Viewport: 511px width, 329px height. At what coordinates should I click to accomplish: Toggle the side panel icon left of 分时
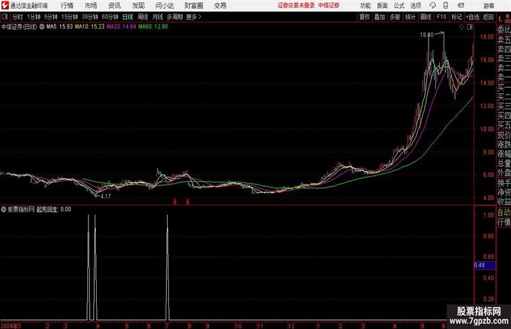click(x=5, y=17)
